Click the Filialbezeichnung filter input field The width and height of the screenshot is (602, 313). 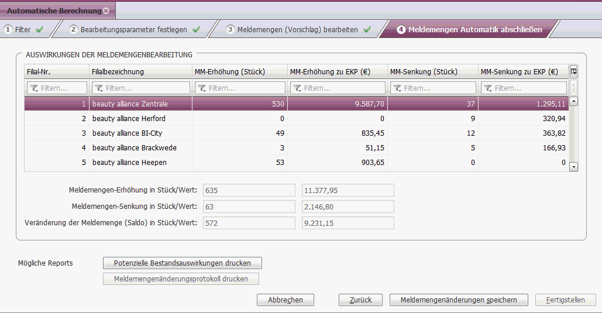141,88
